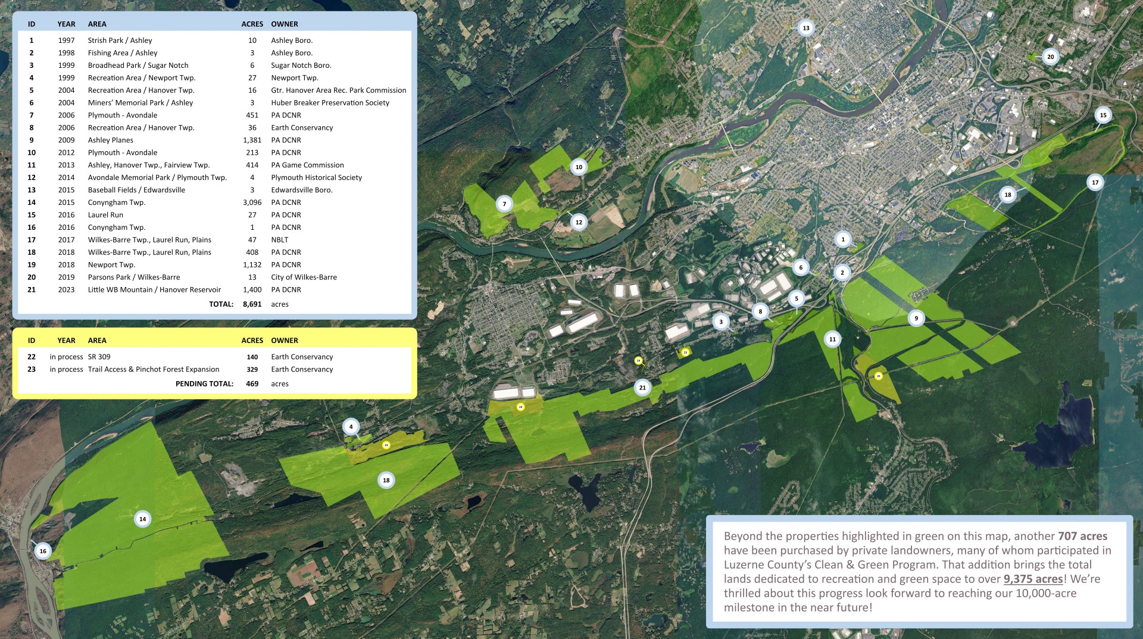Select 'Plymouth Historical Society' owner
Screen dimensions: 1143x639
(x=316, y=178)
